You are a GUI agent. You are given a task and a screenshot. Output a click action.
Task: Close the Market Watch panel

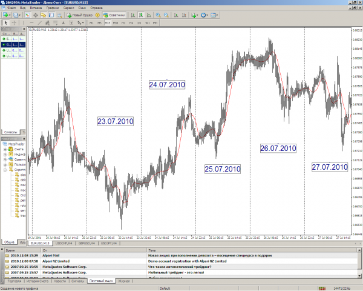(x=24, y=28)
